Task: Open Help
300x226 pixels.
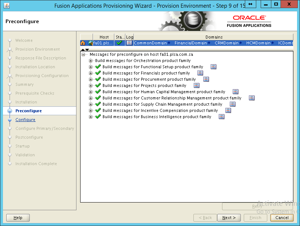Action: [18, 218]
